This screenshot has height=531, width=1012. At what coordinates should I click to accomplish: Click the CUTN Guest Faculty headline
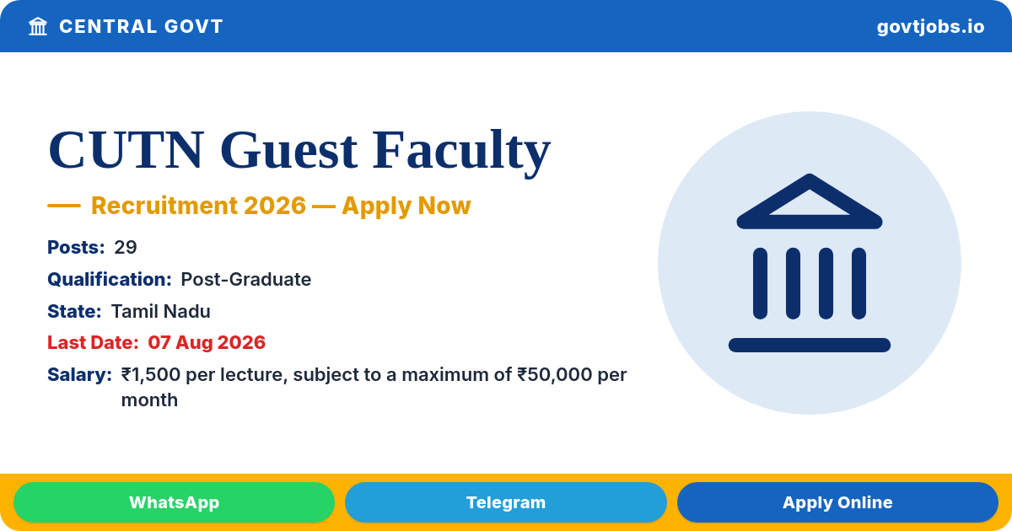pyautogui.click(x=299, y=150)
